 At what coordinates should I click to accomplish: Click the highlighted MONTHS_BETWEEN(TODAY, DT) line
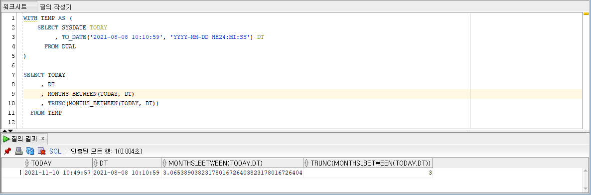tap(91, 94)
